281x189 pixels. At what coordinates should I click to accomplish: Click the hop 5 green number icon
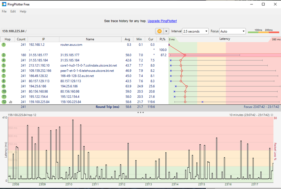4,65
